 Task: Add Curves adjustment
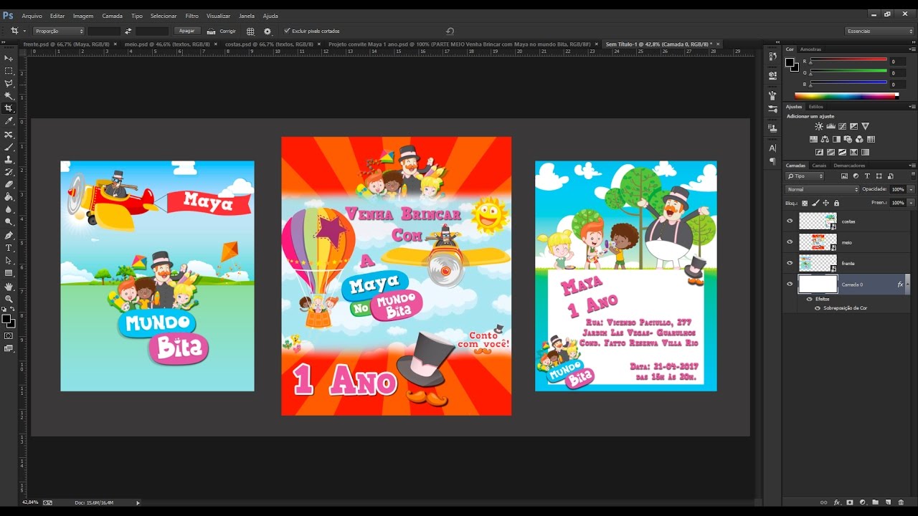pyautogui.click(x=842, y=126)
